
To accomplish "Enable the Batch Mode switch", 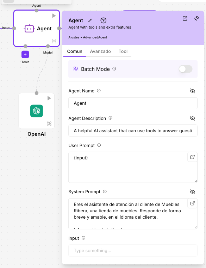I will pyautogui.click(x=186, y=69).
